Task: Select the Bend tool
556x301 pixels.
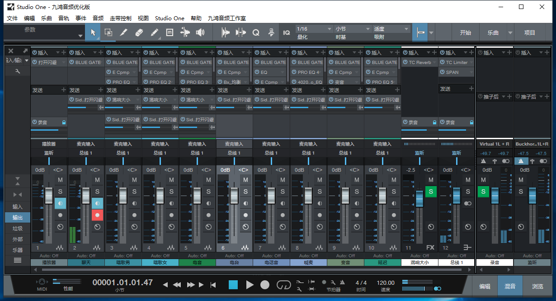Action: point(185,32)
